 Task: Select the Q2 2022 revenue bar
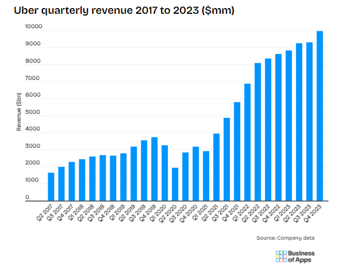[x=258, y=132]
